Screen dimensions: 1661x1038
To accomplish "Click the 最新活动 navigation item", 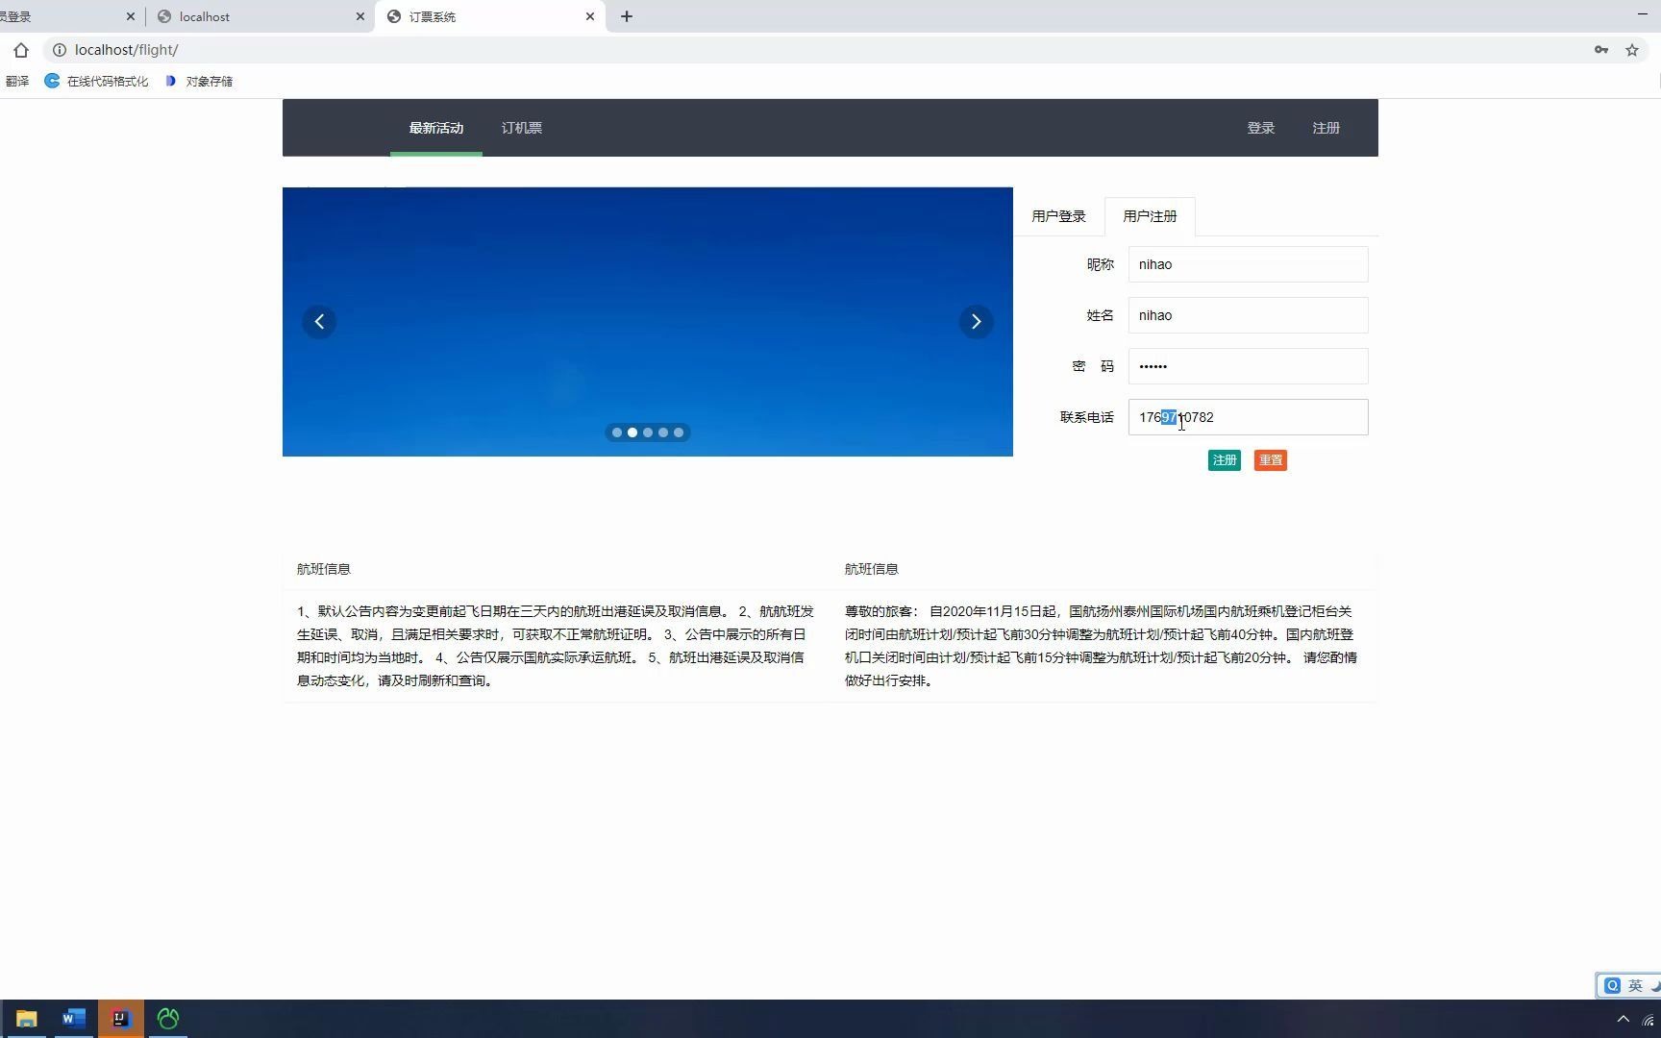I will tap(435, 127).
